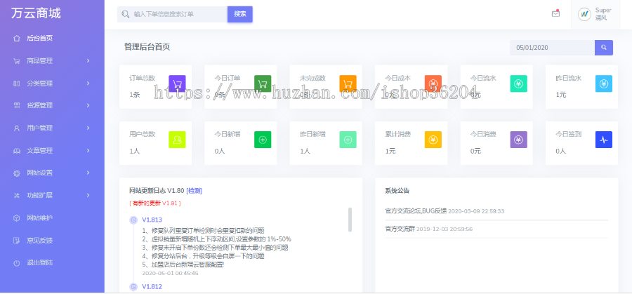Open the 官方交流群 announcement
Viewport: 632px width, 294px height.
400,229
